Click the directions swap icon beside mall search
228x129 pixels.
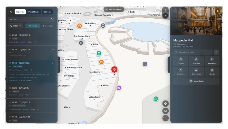[216, 52]
